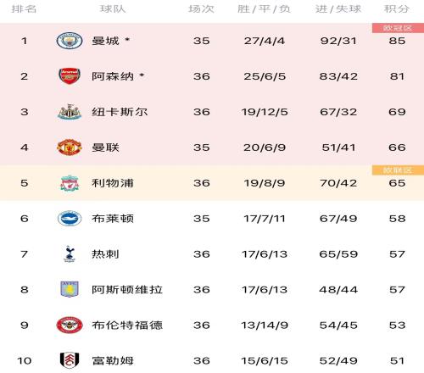Click the Liverpool club crest
The height and width of the screenshot is (373, 424).
pos(70,183)
